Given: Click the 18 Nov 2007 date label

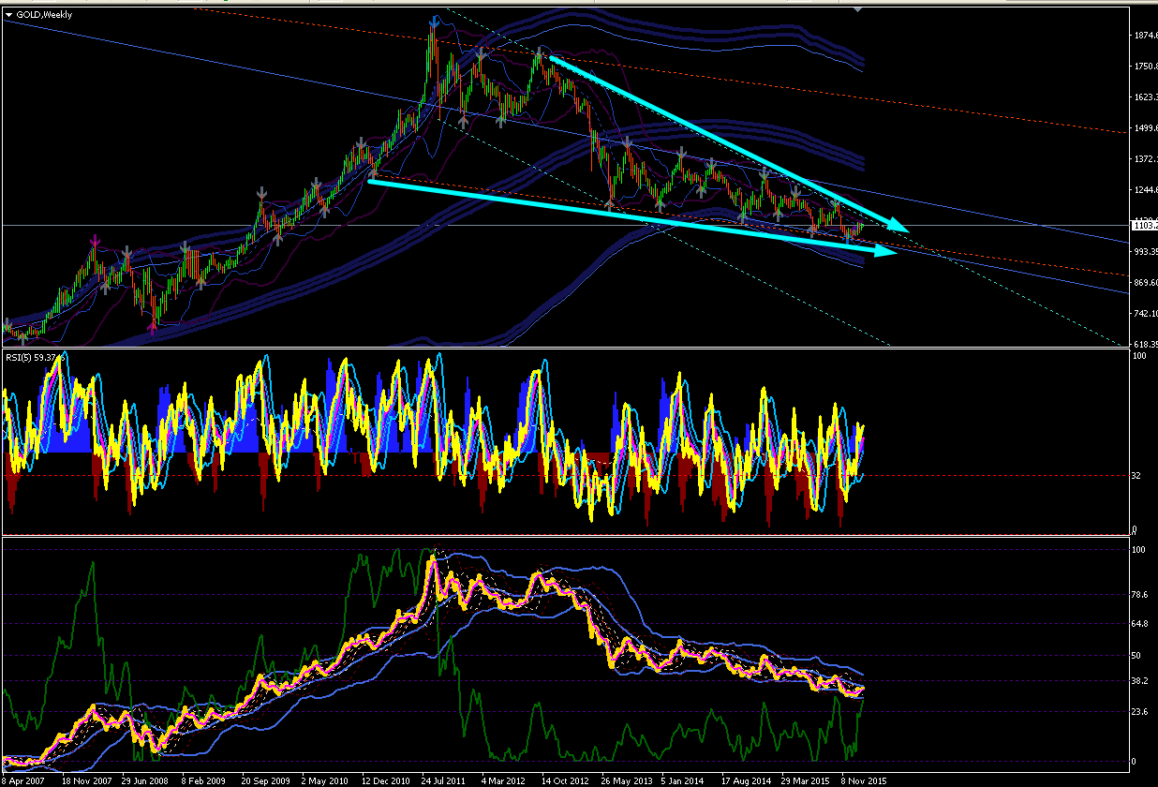Looking at the screenshot, I should [85, 780].
